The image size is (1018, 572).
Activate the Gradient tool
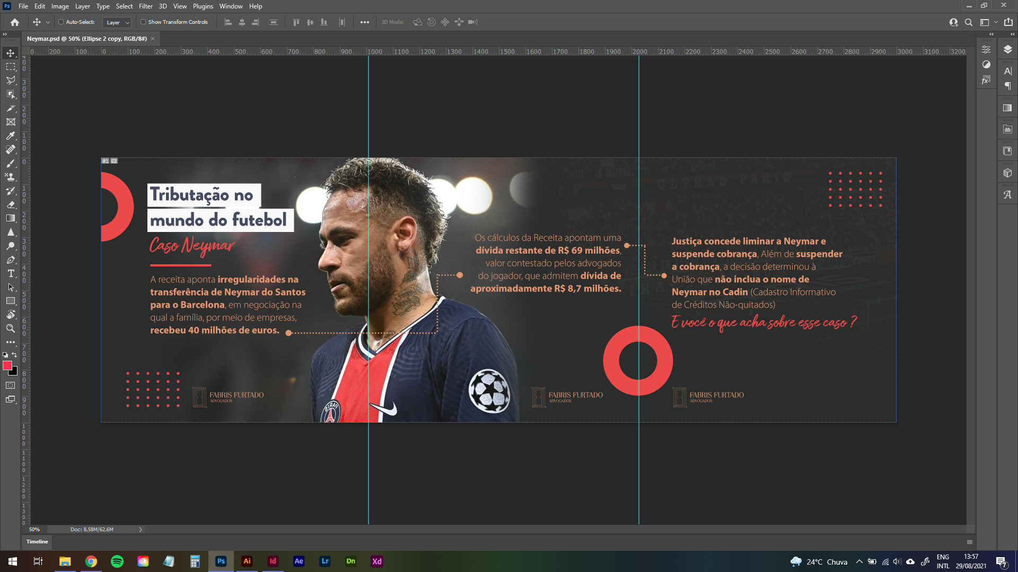pyautogui.click(x=10, y=219)
